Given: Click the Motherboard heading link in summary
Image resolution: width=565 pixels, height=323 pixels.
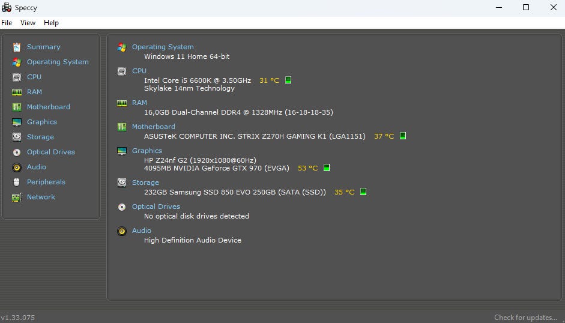Looking at the screenshot, I should tap(154, 127).
